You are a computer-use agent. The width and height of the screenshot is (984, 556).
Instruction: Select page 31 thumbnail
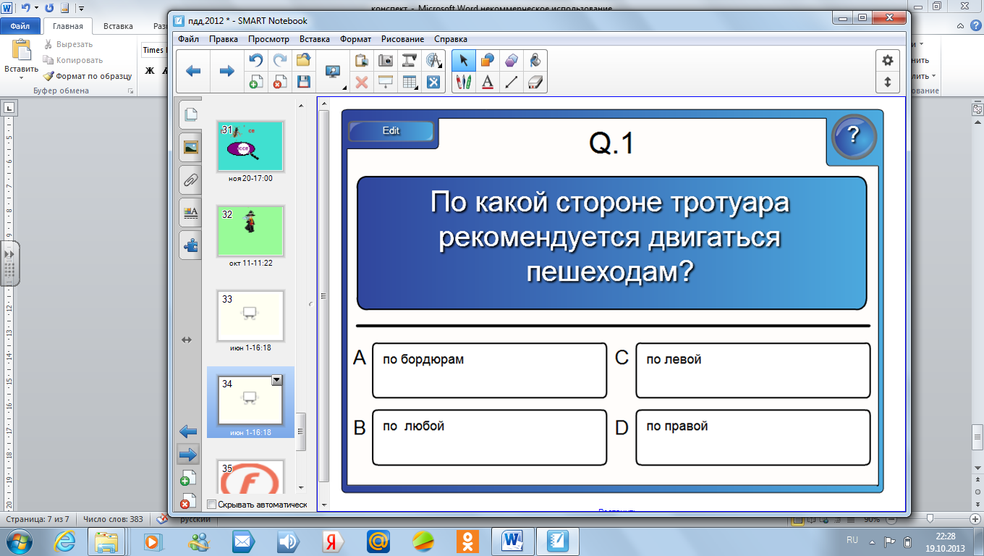[250, 146]
